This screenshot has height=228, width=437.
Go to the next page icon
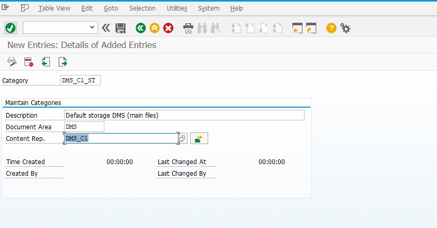tap(263, 28)
